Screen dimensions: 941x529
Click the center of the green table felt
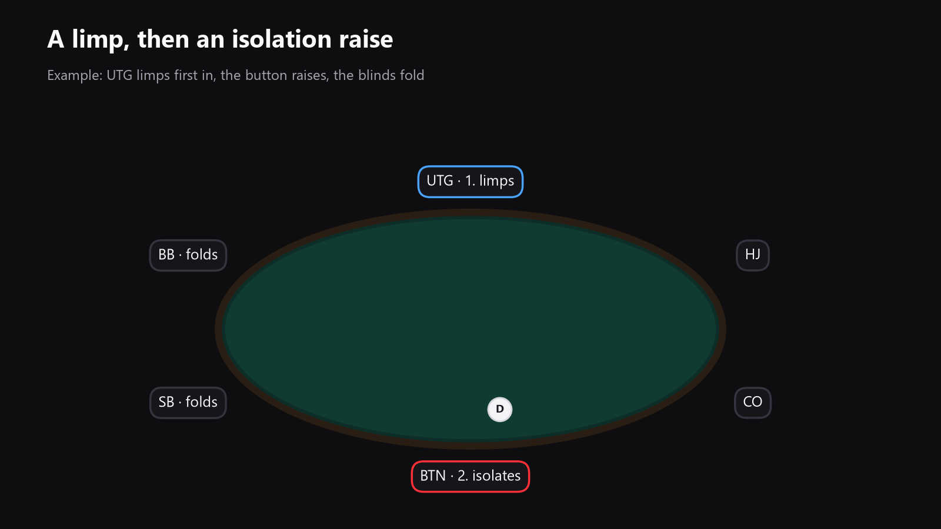click(x=470, y=329)
